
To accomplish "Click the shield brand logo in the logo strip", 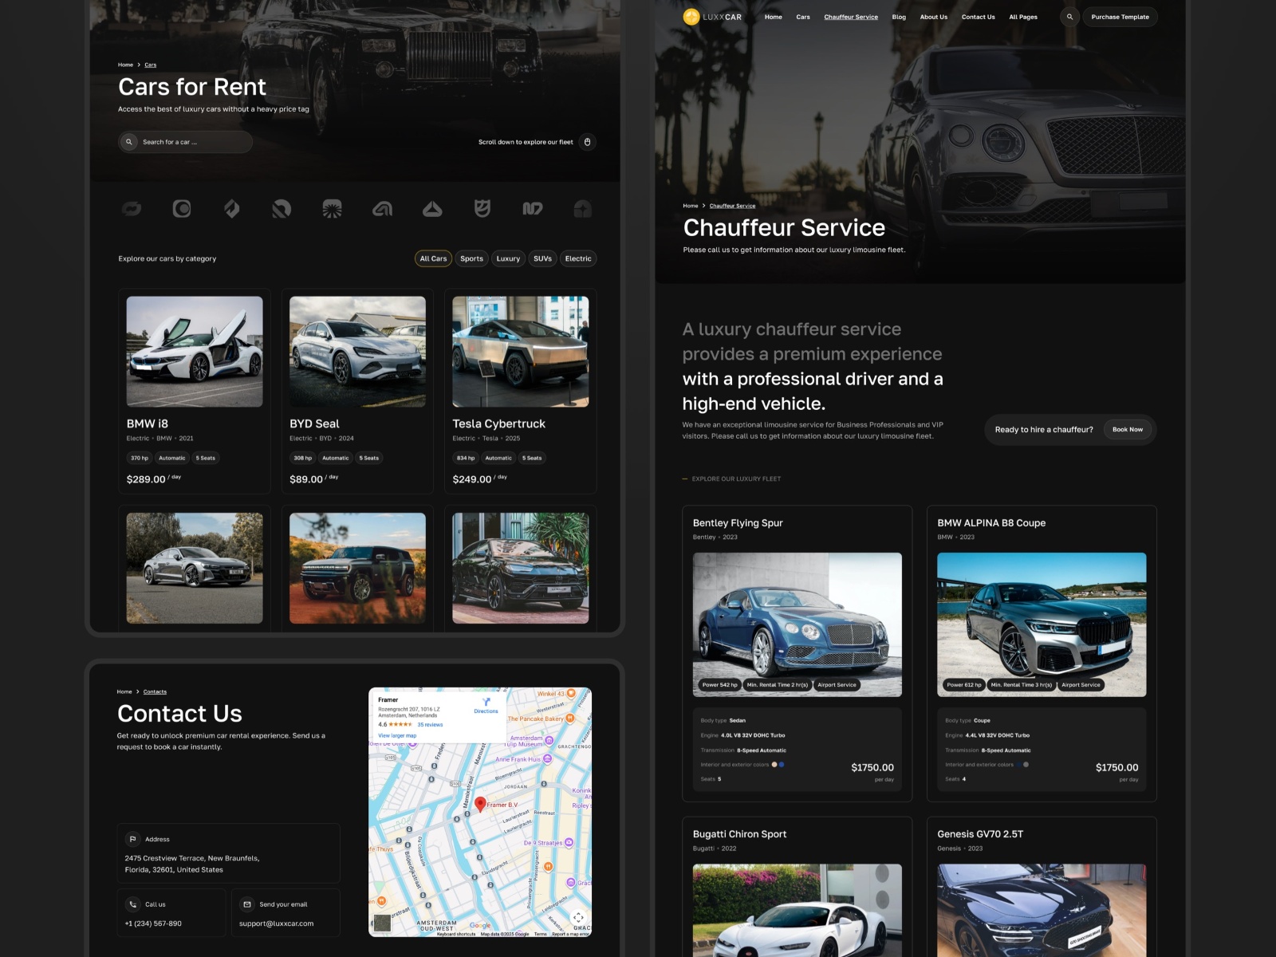I will [x=482, y=209].
